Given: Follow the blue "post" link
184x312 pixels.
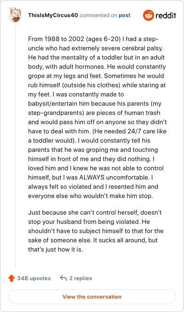Looking at the screenshot, I should pyautogui.click(x=125, y=15).
